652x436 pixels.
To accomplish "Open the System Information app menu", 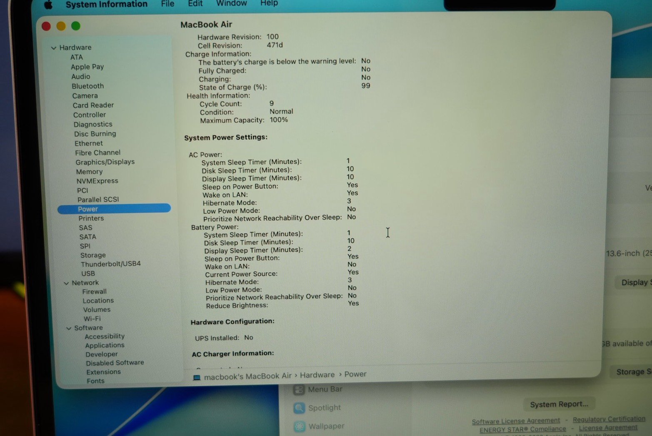I will (106, 4).
